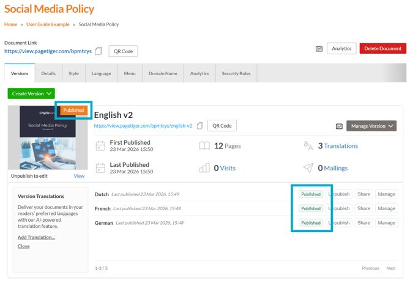
Task: Copy the document link icon
Action: click(x=98, y=51)
